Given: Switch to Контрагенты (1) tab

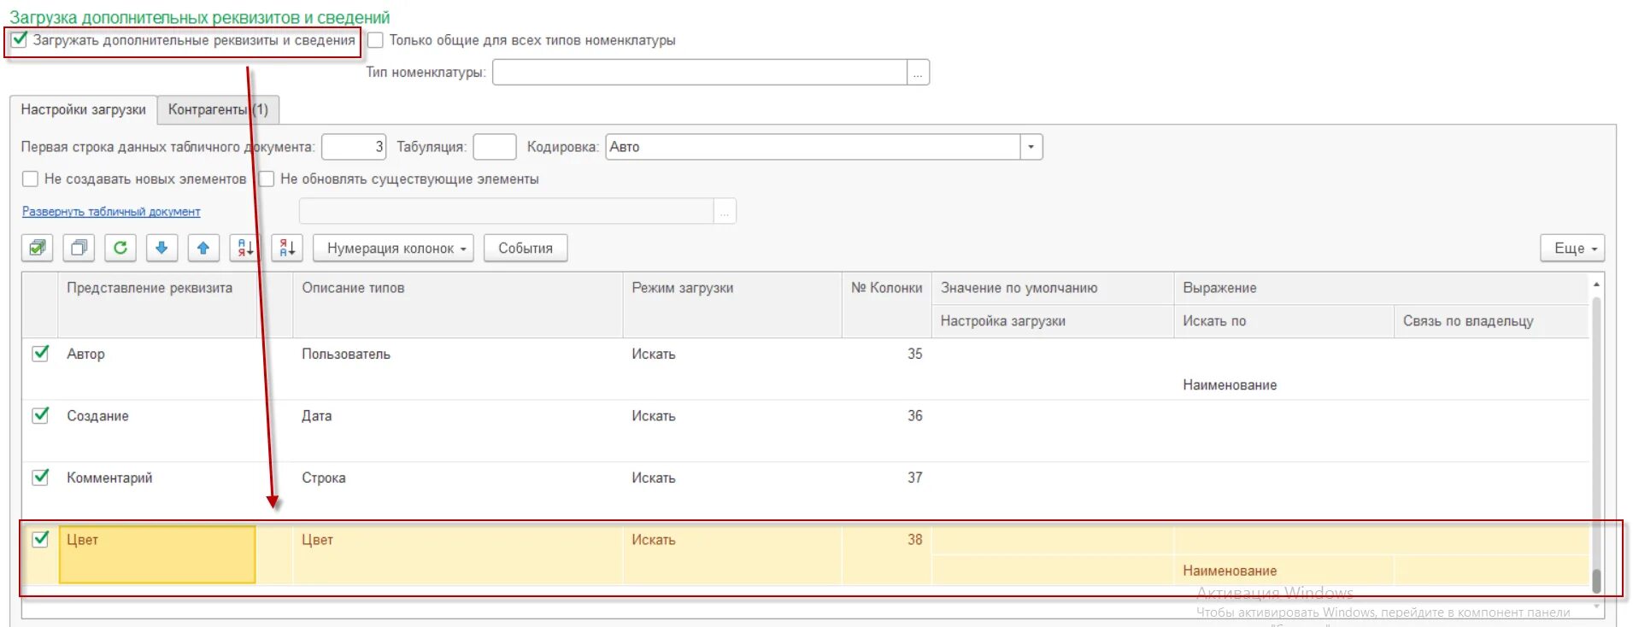Looking at the screenshot, I should pyautogui.click(x=218, y=109).
